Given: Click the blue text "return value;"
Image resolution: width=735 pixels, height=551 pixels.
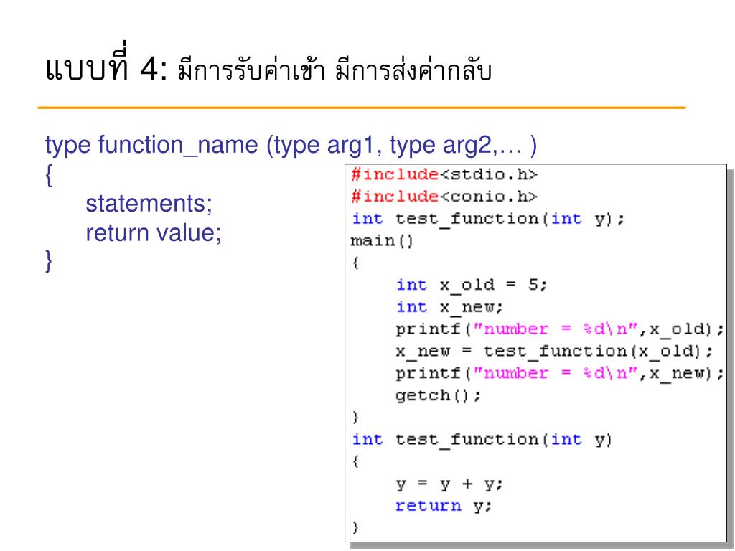Looking at the screenshot, I should tap(154, 233).
